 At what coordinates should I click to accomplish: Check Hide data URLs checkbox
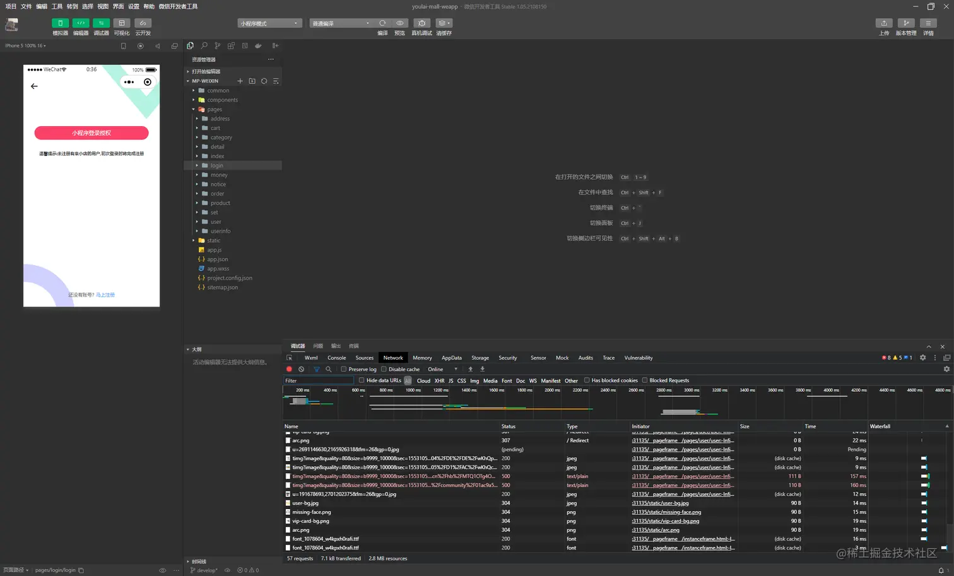click(362, 380)
